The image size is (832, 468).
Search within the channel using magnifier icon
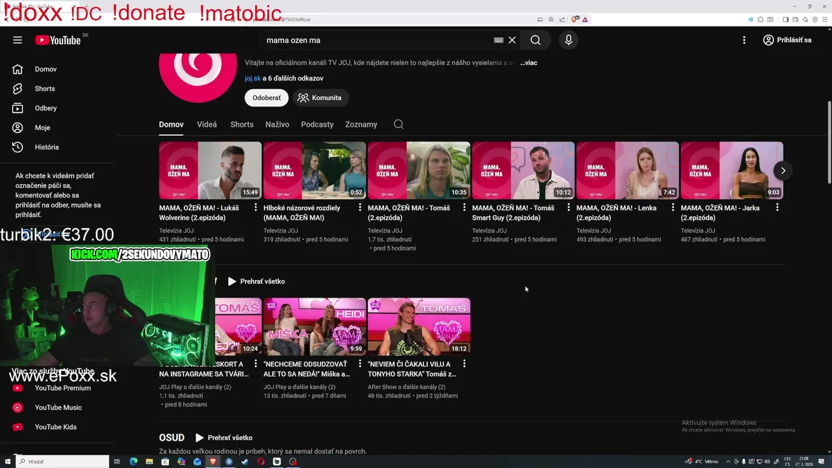point(398,124)
